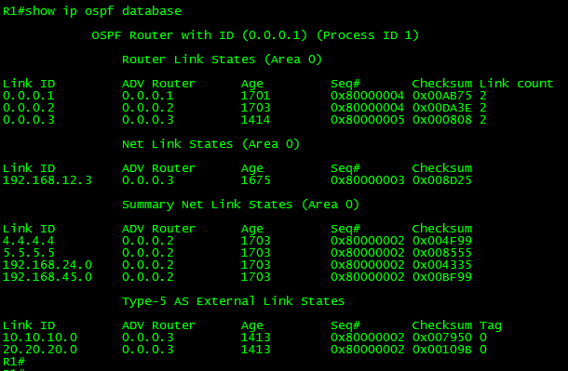568x371 pixels.
Task: Click the 'show ip ospf database' command text
Action: click(x=103, y=11)
